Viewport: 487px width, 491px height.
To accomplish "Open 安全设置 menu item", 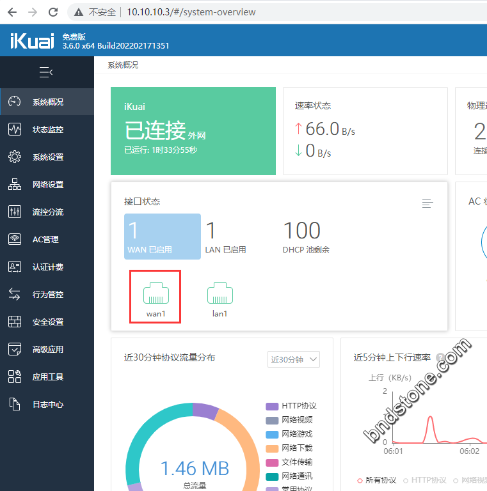I will coord(47,322).
